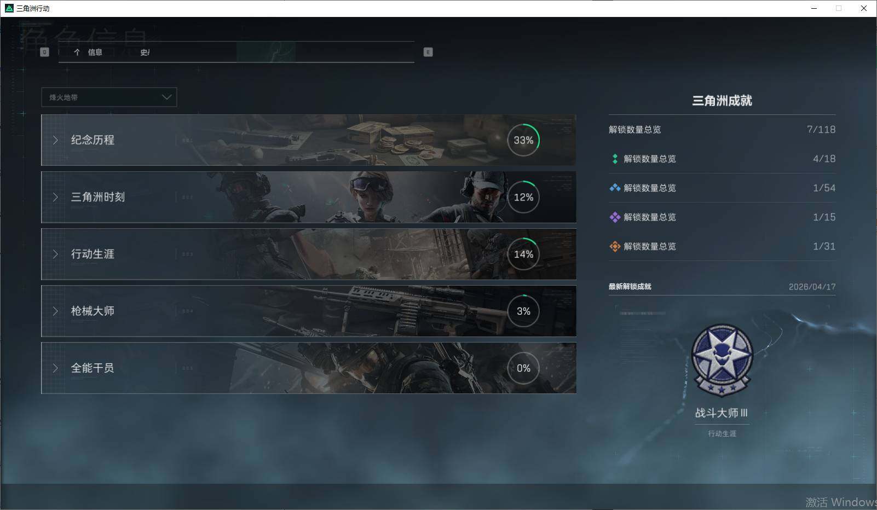
Task: Click the 战斗大师 III achievement name
Action: click(722, 413)
